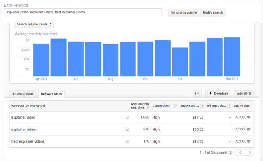Viewport: 263px width, 161px height.
Task: Click the Mar 2015 bar in the chart
Action: point(232,57)
